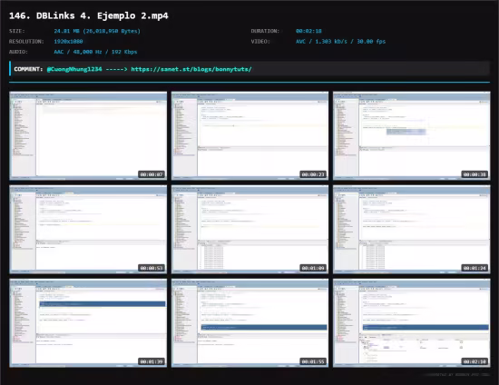
Task: View the thumbnail stamped 00:02:10
Action: (x=412, y=323)
